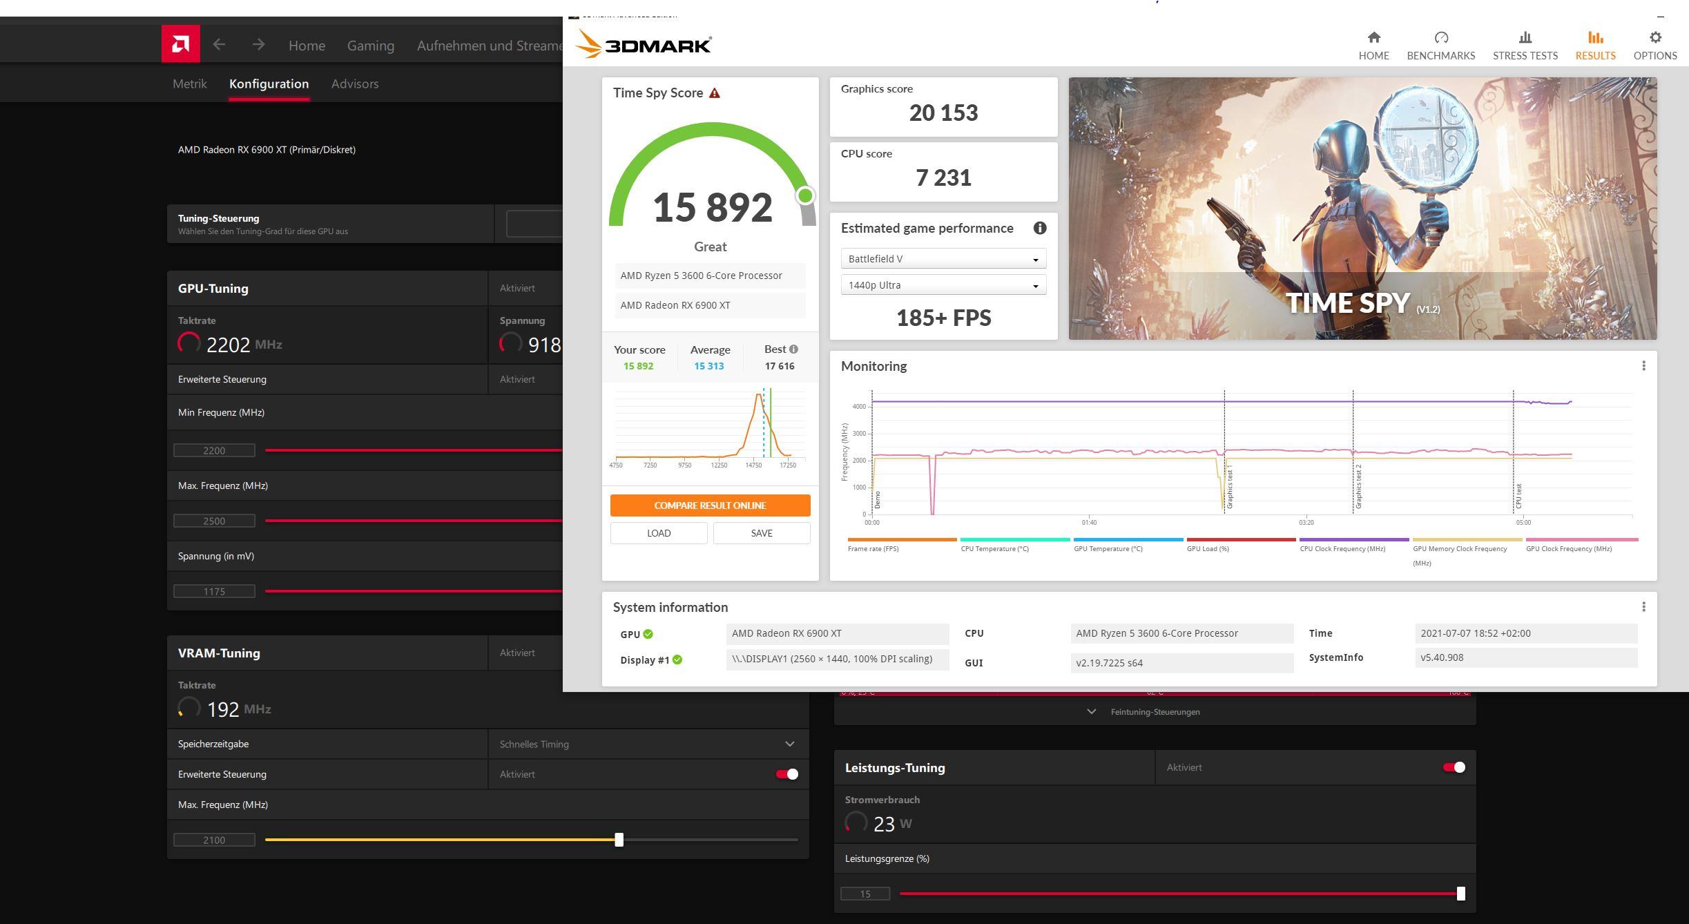This screenshot has height=924, width=1689.
Task: Toggle VRAM Erweiterte Steuerung switch
Action: tap(786, 774)
